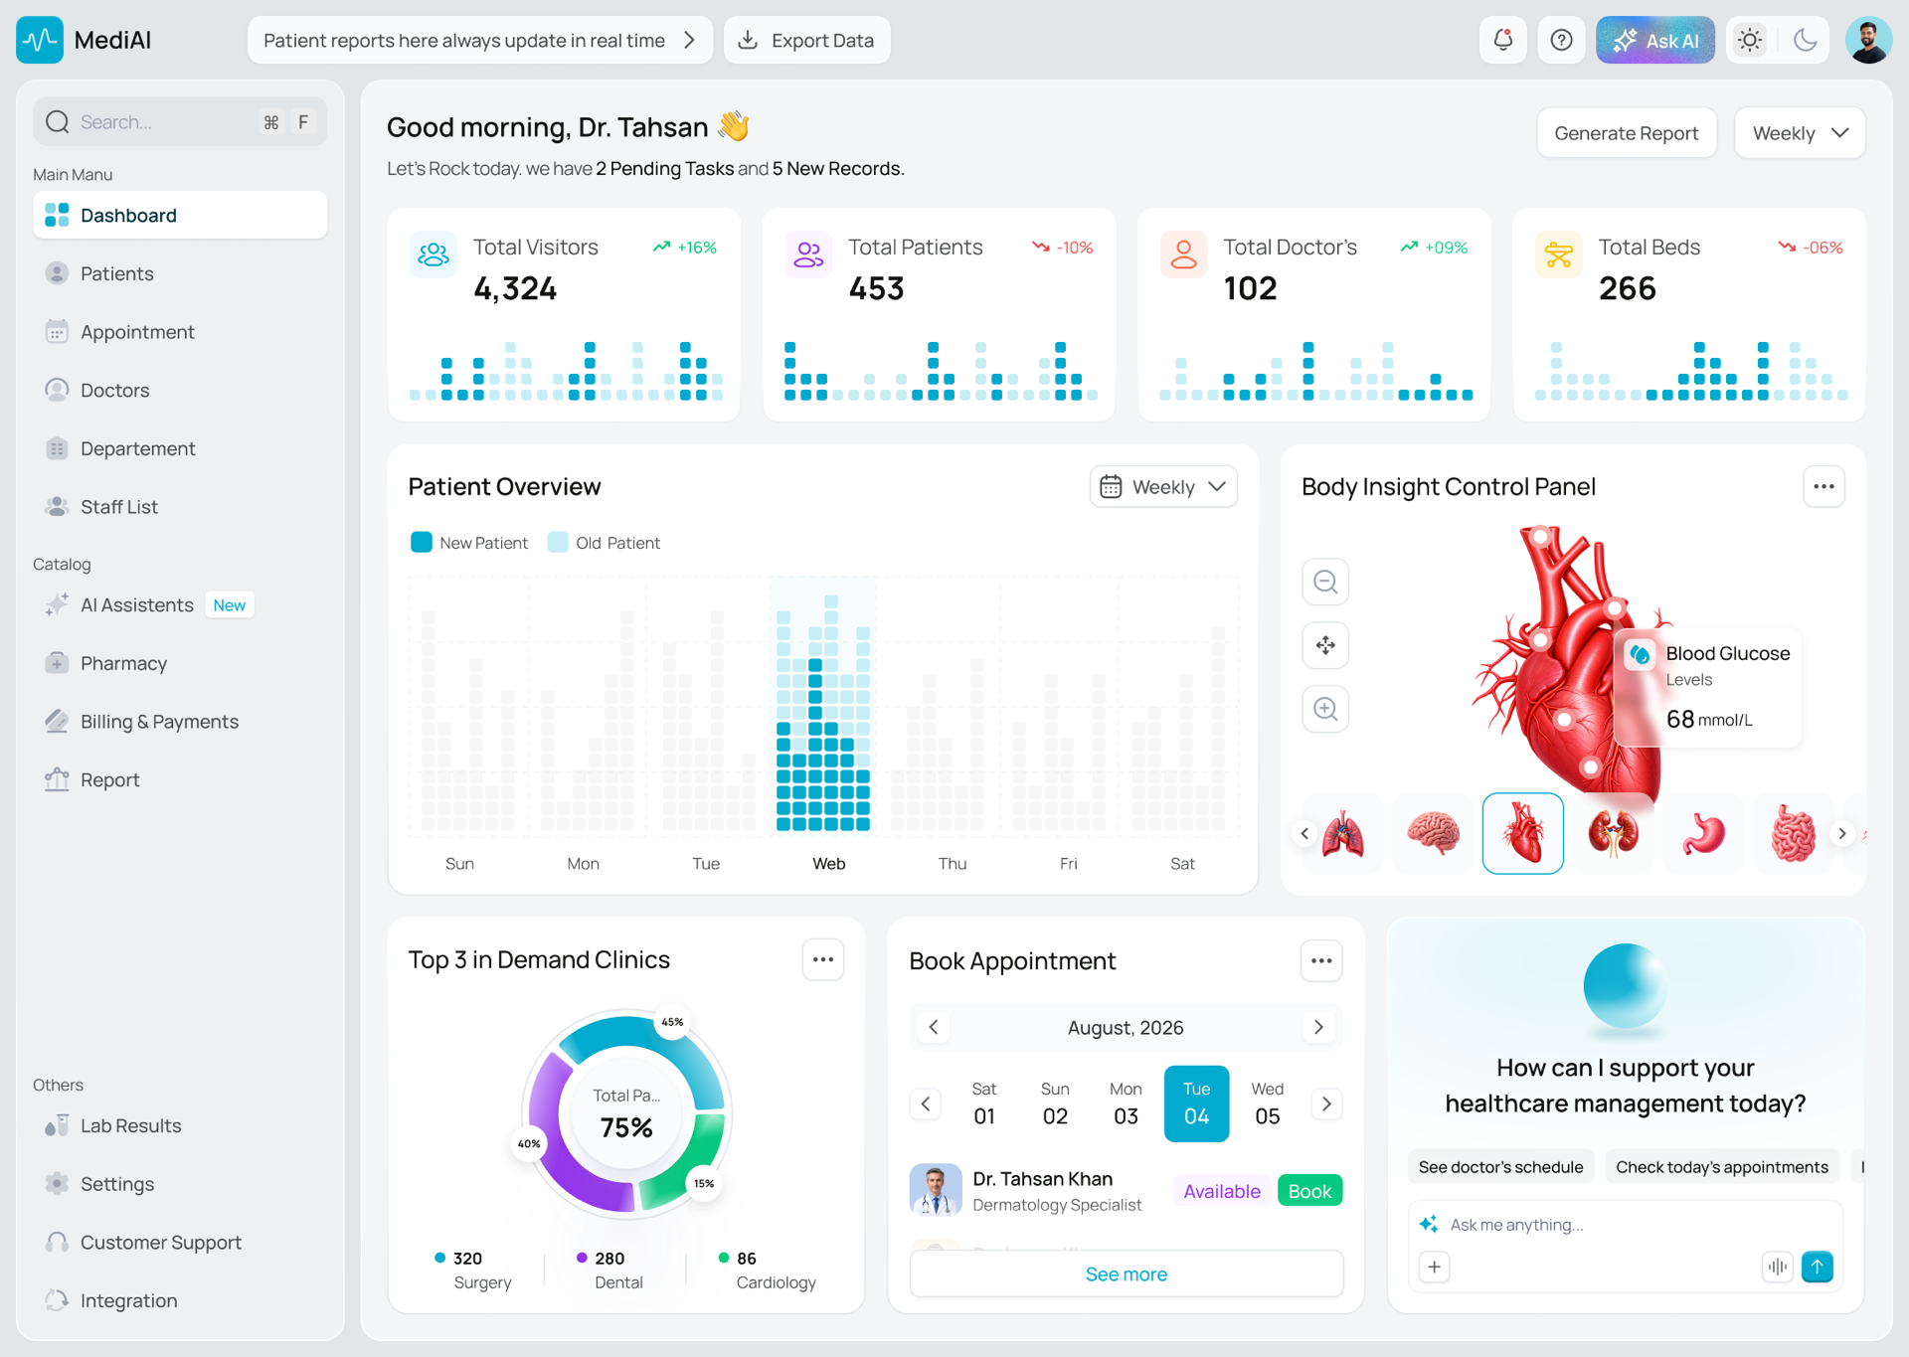1909x1357 pixels.
Task: Focus the sidebar Search field
Action: [x=180, y=121]
